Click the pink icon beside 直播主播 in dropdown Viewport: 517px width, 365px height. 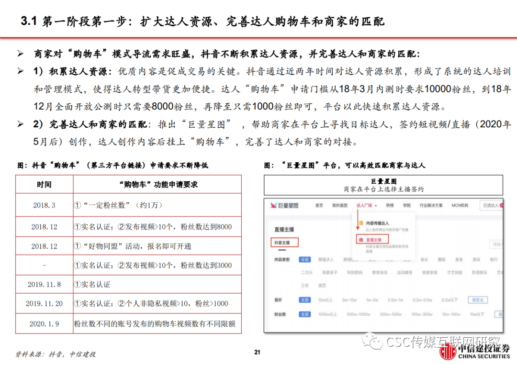click(361, 240)
